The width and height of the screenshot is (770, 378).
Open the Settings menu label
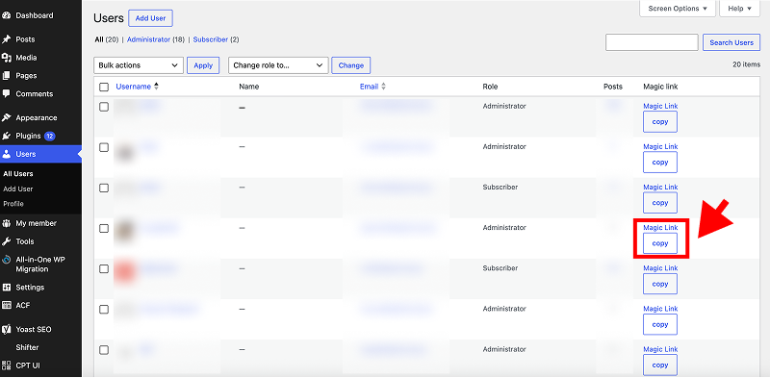30,288
